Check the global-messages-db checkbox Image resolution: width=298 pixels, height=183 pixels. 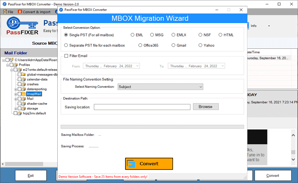[19, 74]
